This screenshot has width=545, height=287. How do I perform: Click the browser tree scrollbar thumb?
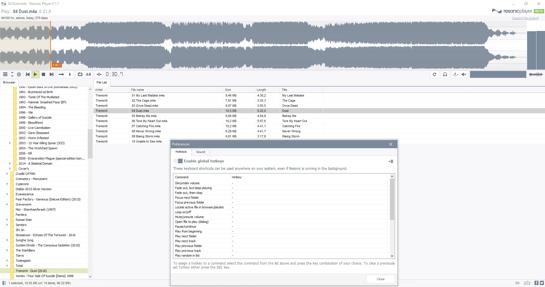pyautogui.click(x=90, y=144)
